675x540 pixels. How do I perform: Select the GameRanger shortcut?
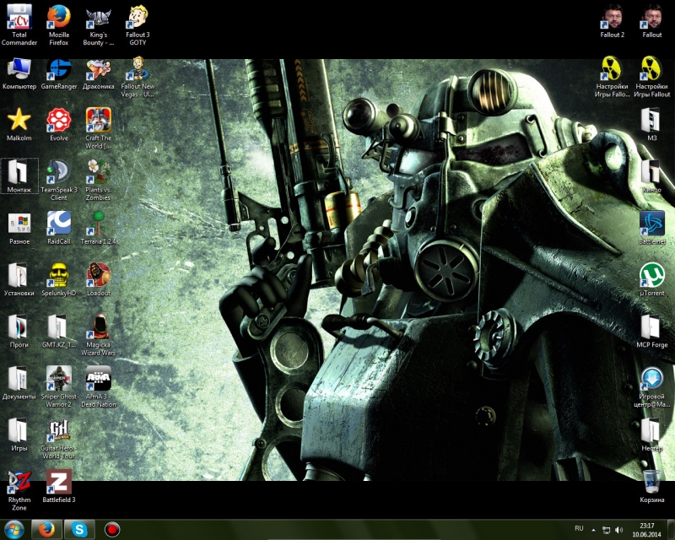pos(59,74)
